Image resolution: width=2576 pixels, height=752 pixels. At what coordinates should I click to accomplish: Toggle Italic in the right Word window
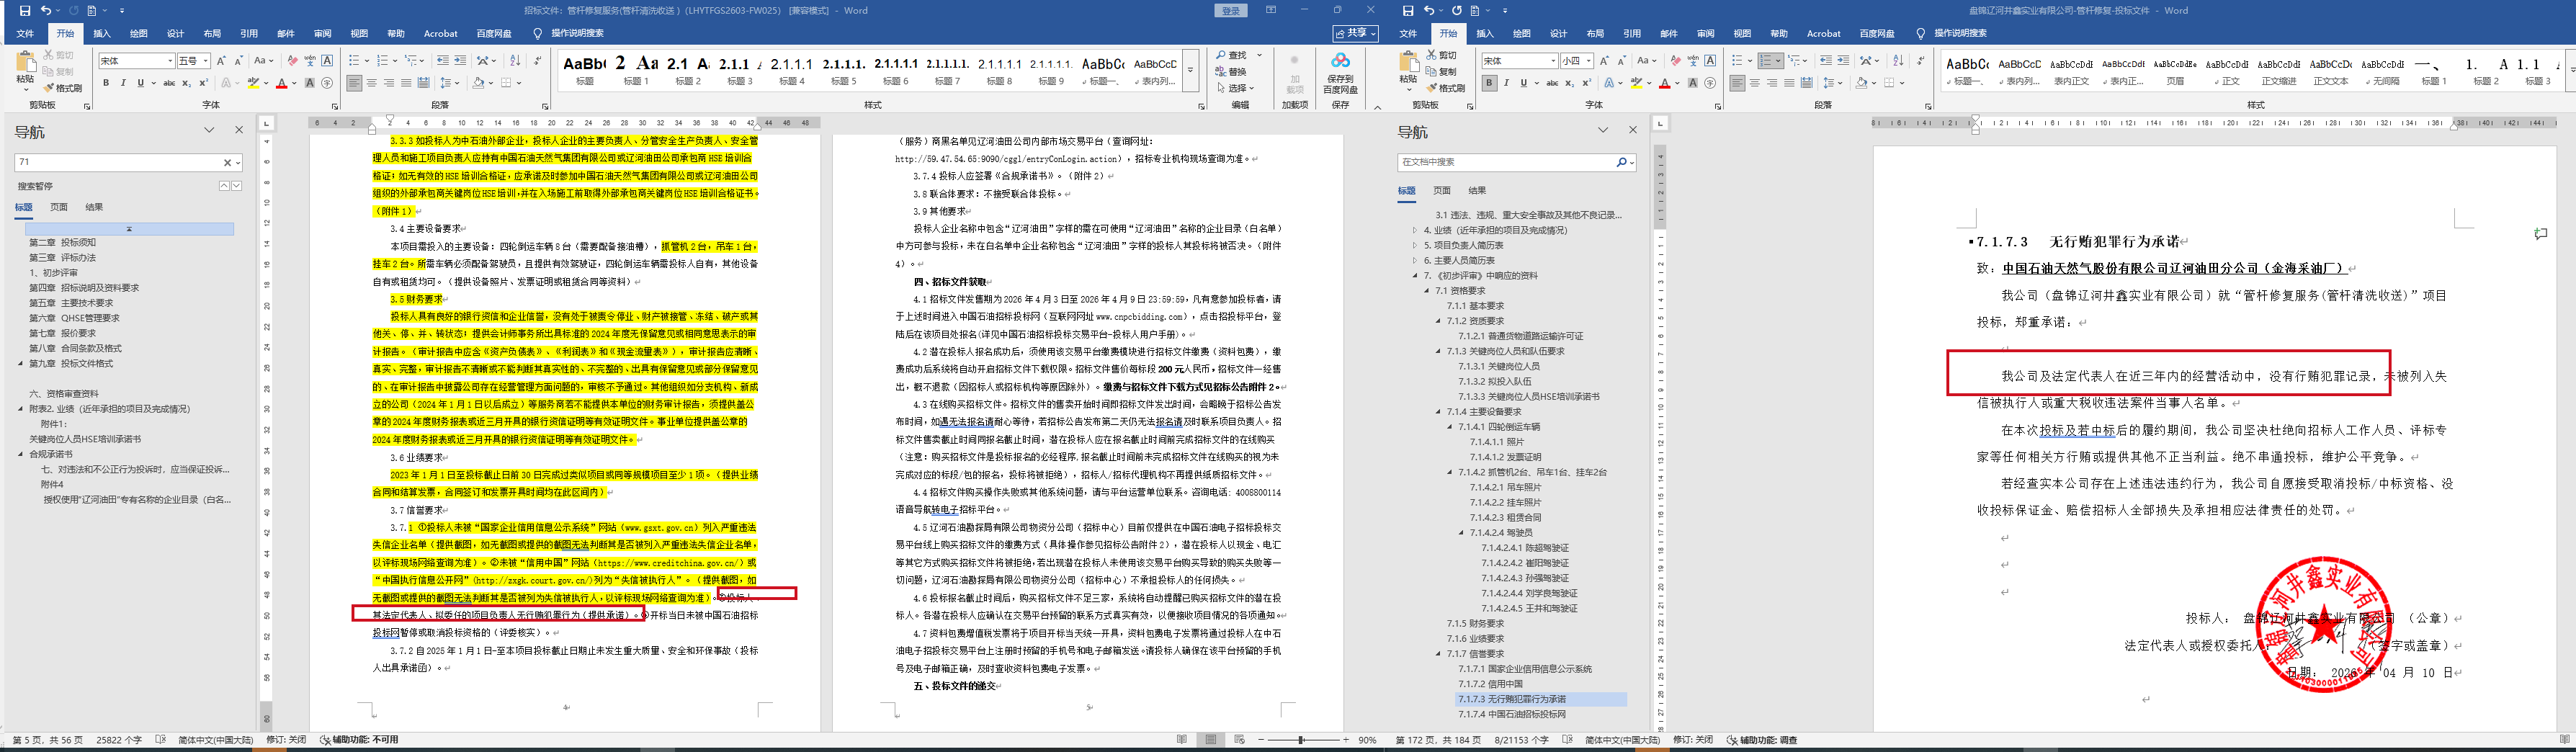click(x=1507, y=83)
